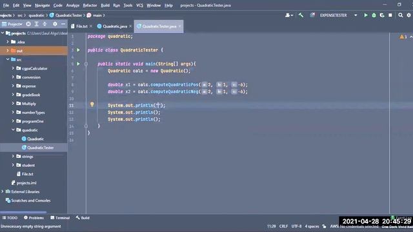Fold the main method at its opening line
The width and height of the screenshot is (413, 232).
(86, 64)
